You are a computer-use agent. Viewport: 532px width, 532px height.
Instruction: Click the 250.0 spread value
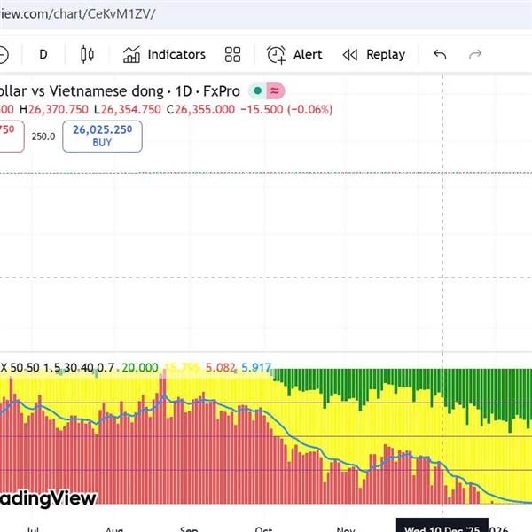(x=43, y=137)
